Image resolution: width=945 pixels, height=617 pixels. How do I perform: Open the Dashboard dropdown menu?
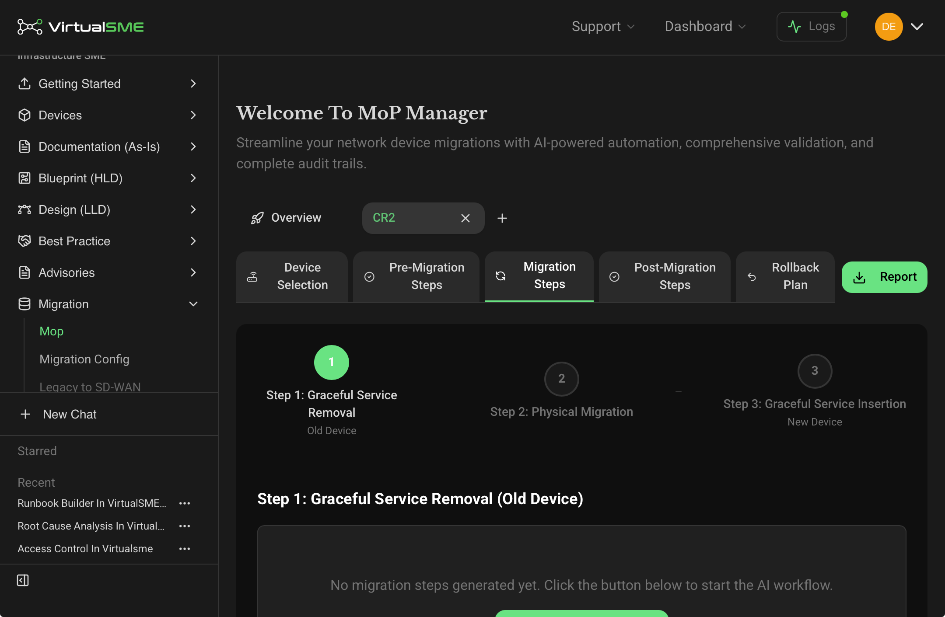[705, 26]
